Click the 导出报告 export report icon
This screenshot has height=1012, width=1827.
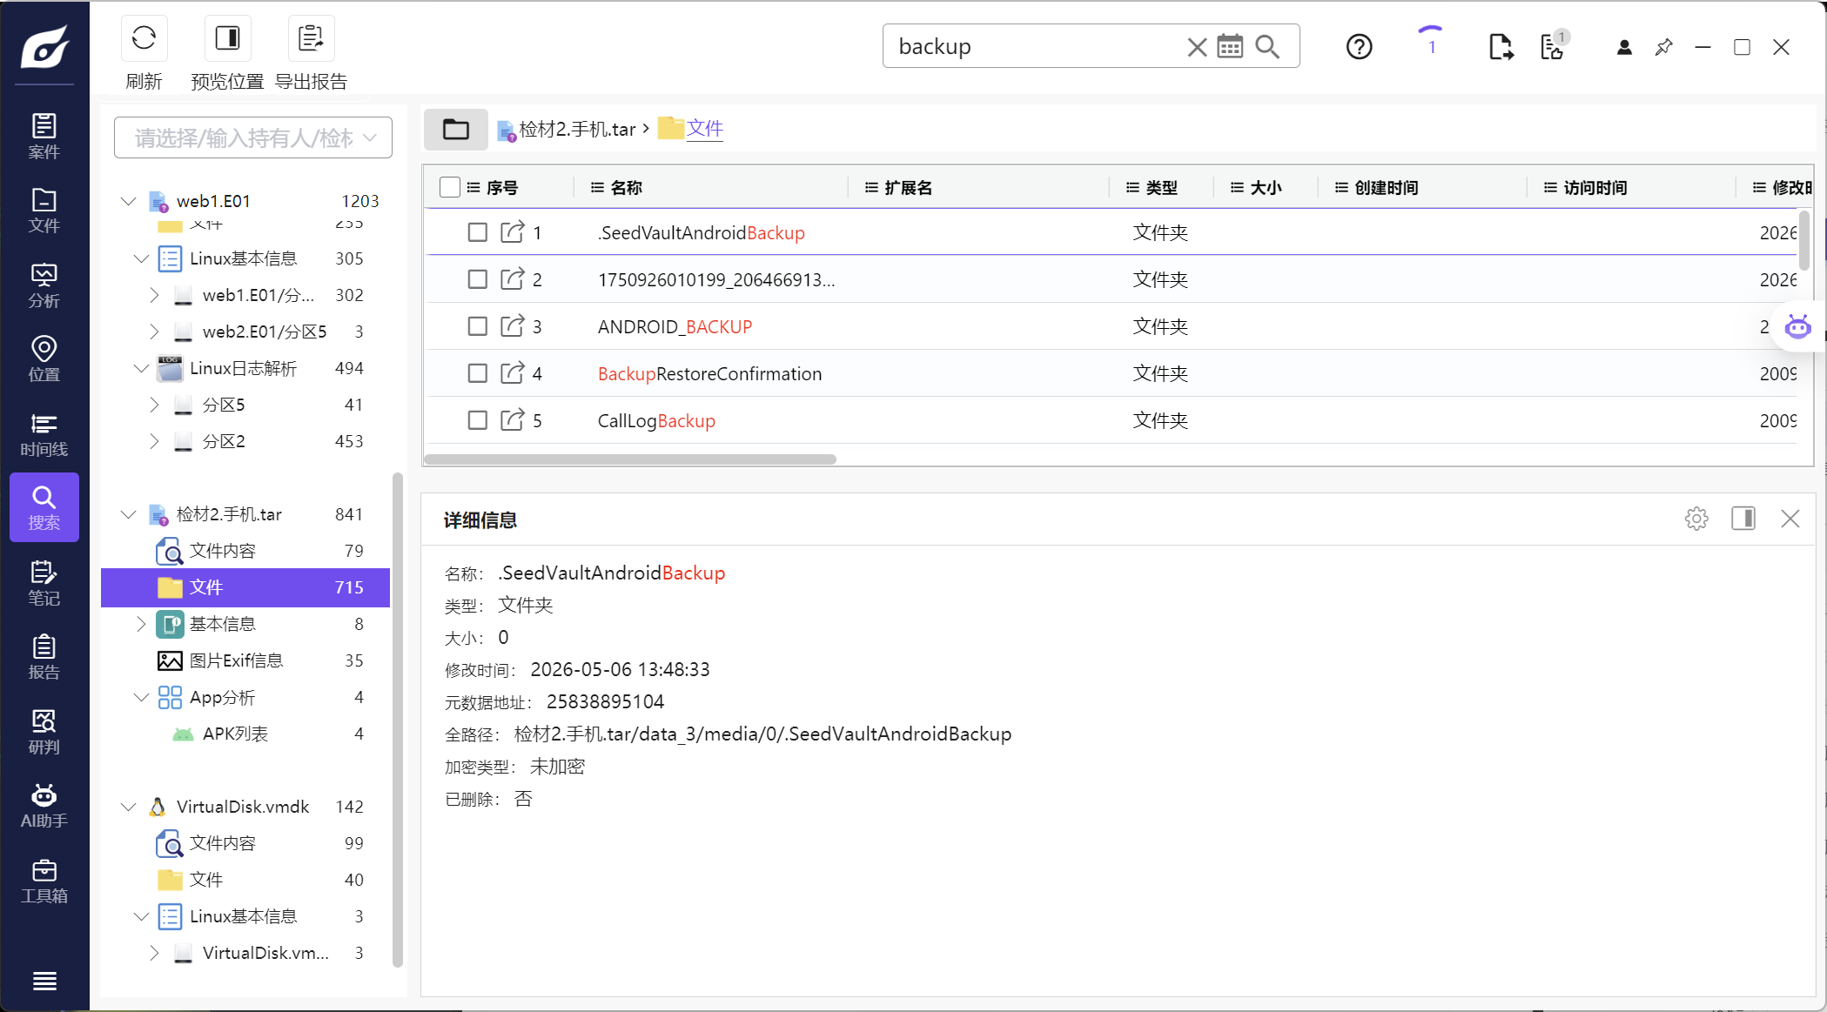pyautogui.click(x=311, y=38)
